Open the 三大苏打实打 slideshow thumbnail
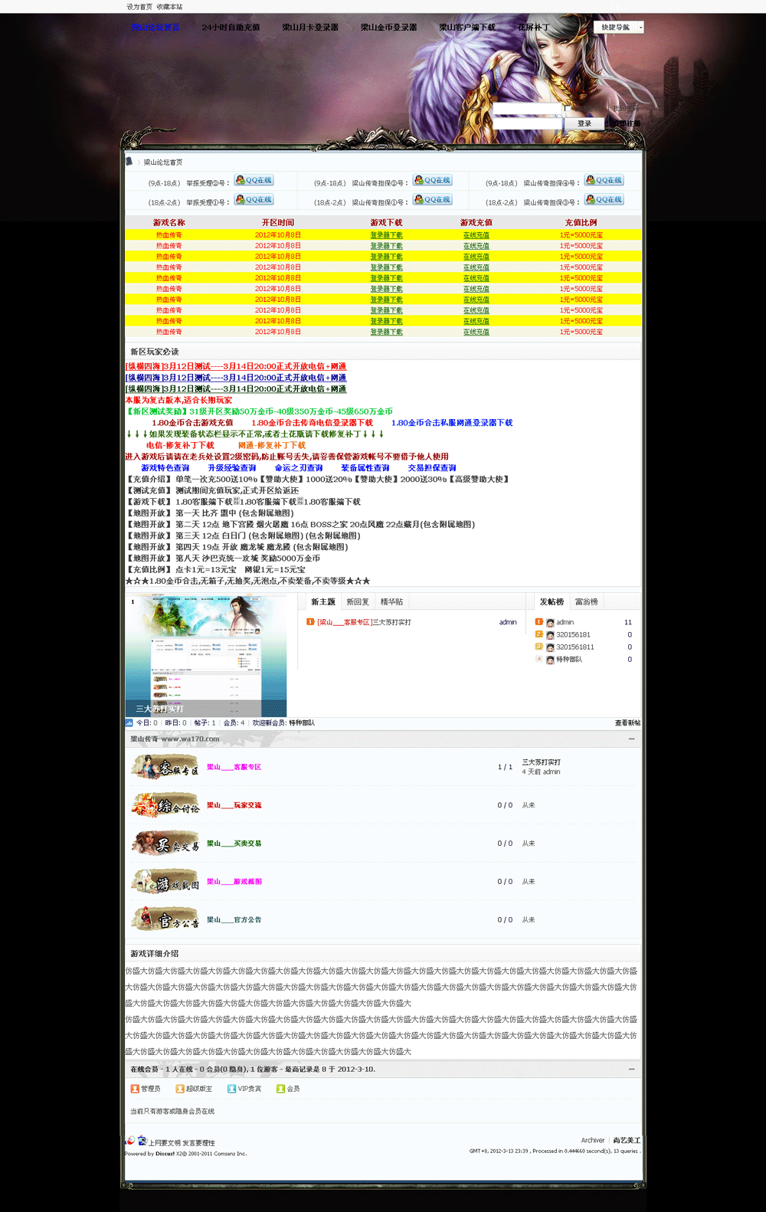 click(x=206, y=656)
